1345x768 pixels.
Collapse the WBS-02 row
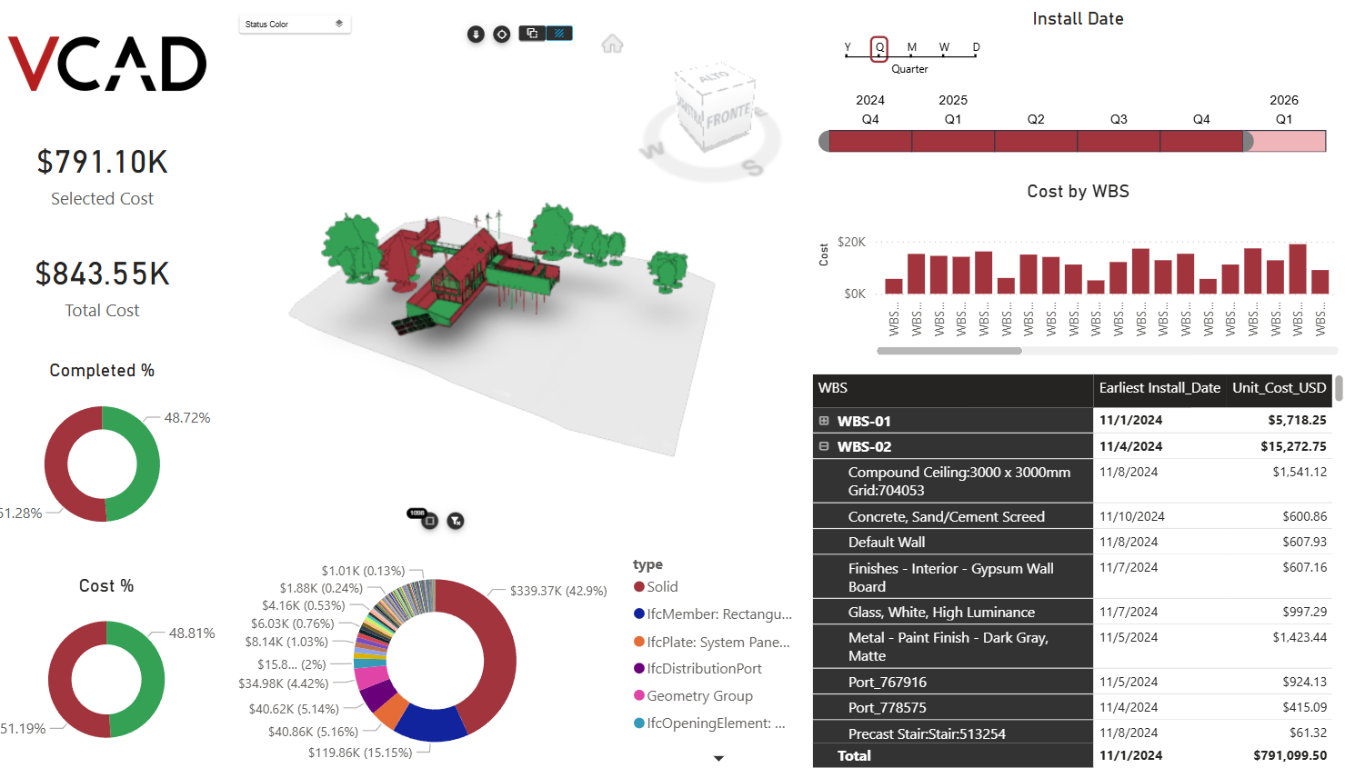point(824,446)
